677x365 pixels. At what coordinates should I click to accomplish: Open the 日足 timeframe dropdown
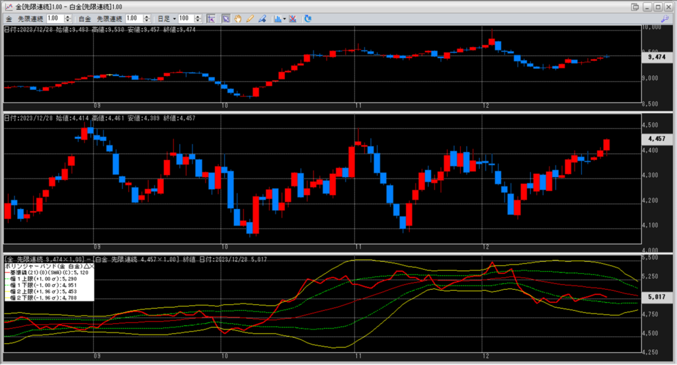pyautogui.click(x=166, y=19)
